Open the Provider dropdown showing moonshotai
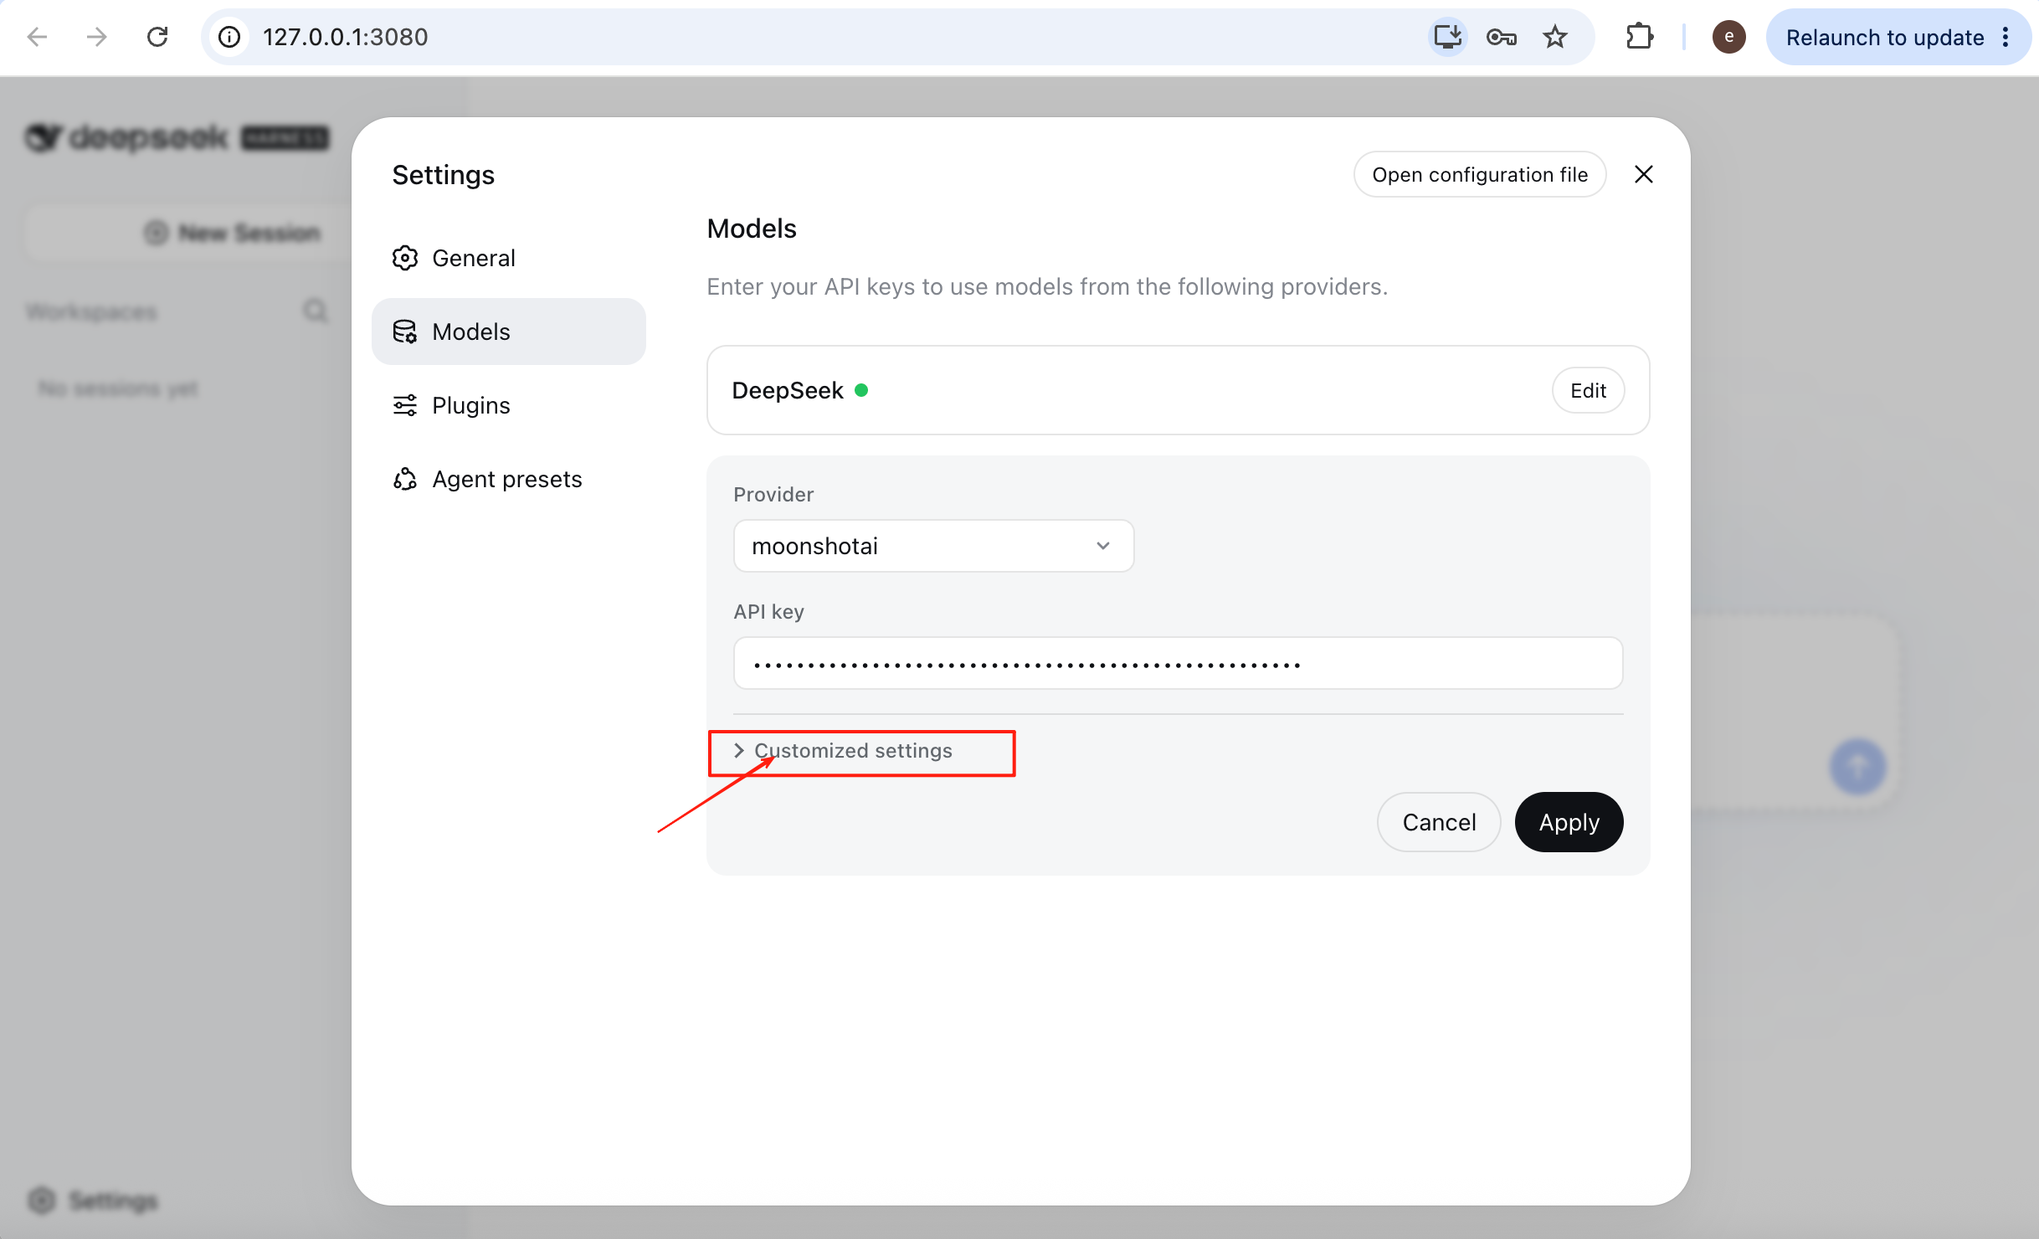This screenshot has height=1239, width=2039. tap(933, 546)
